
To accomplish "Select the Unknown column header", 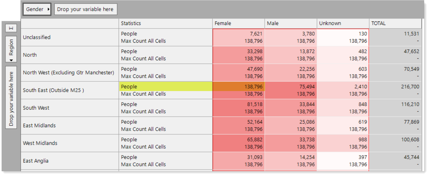I will [x=343, y=23].
